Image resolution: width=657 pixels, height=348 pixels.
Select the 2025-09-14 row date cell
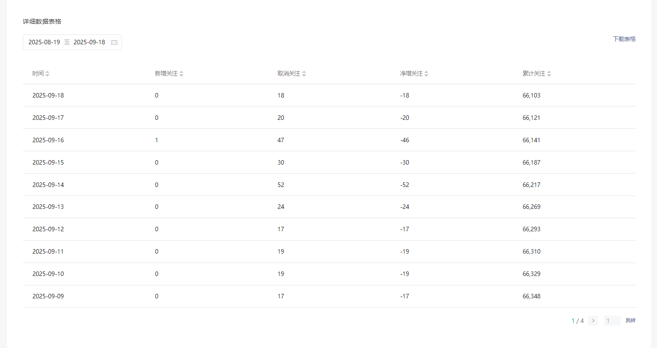[x=48, y=185]
